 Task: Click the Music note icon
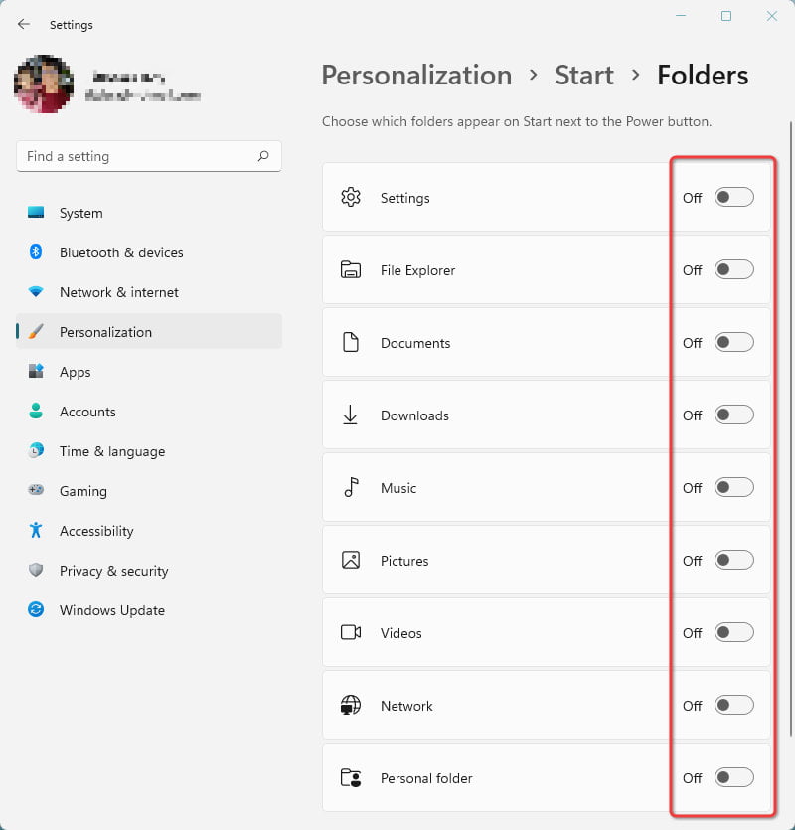[351, 487]
